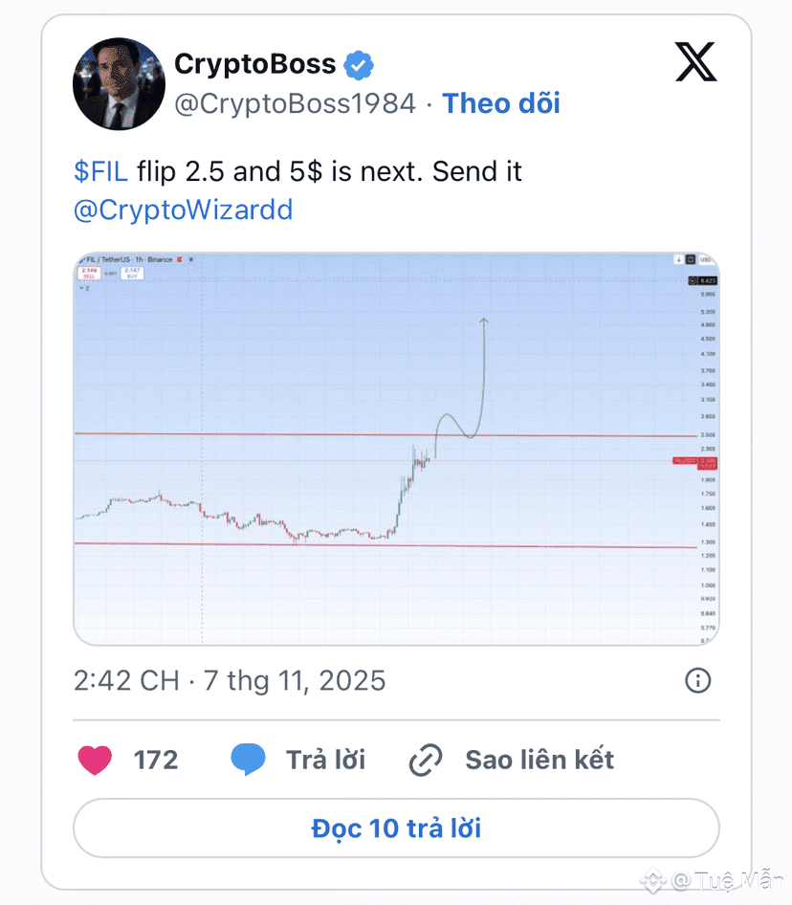The width and height of the screenshot is (792, 905).
Task: Click the $FIL cashtag link
Action: 100,172
